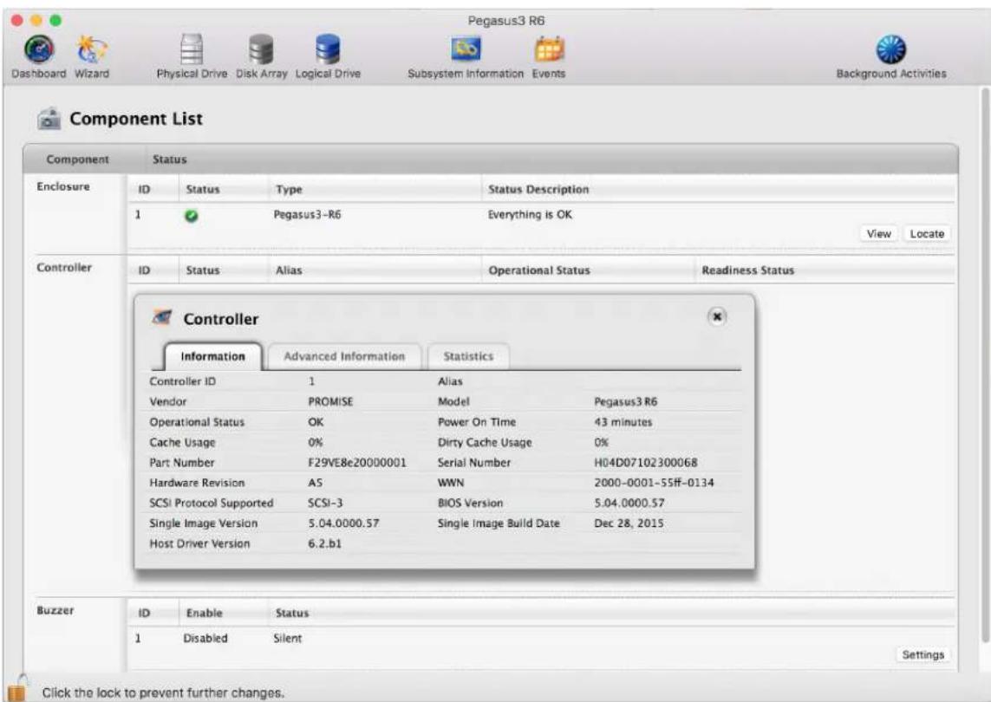Click the model value Pegasus3 R6
This screenshot has width=991, height=702.
point(625,402)
